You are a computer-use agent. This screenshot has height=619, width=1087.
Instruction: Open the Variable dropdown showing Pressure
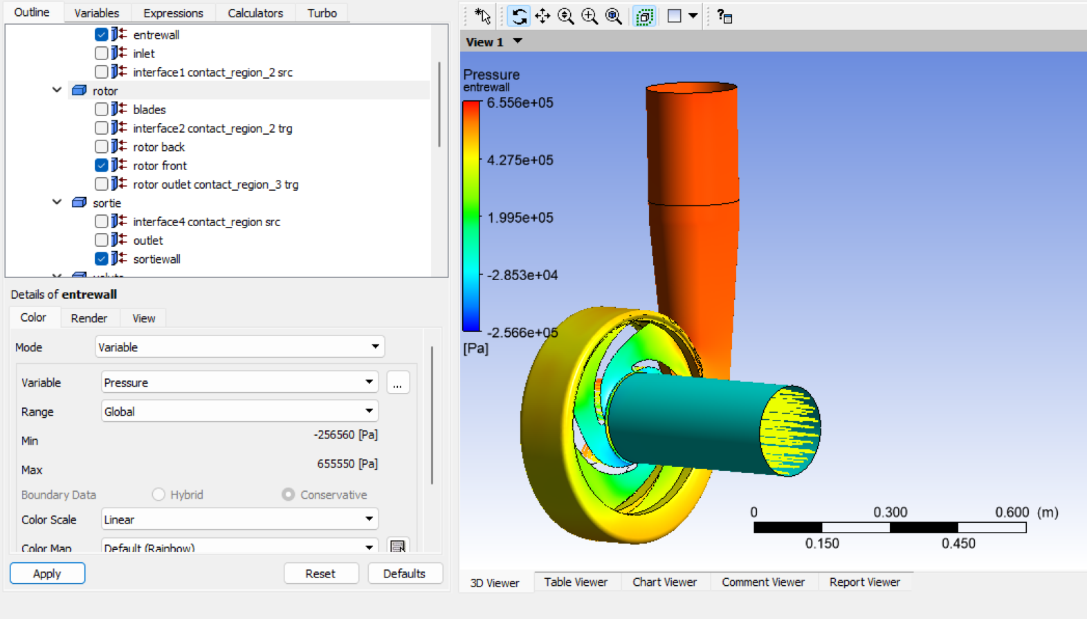tap(239, 382)
